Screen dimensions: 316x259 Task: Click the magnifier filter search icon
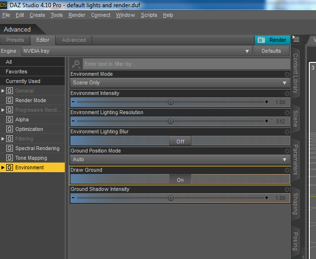point(76,64)
